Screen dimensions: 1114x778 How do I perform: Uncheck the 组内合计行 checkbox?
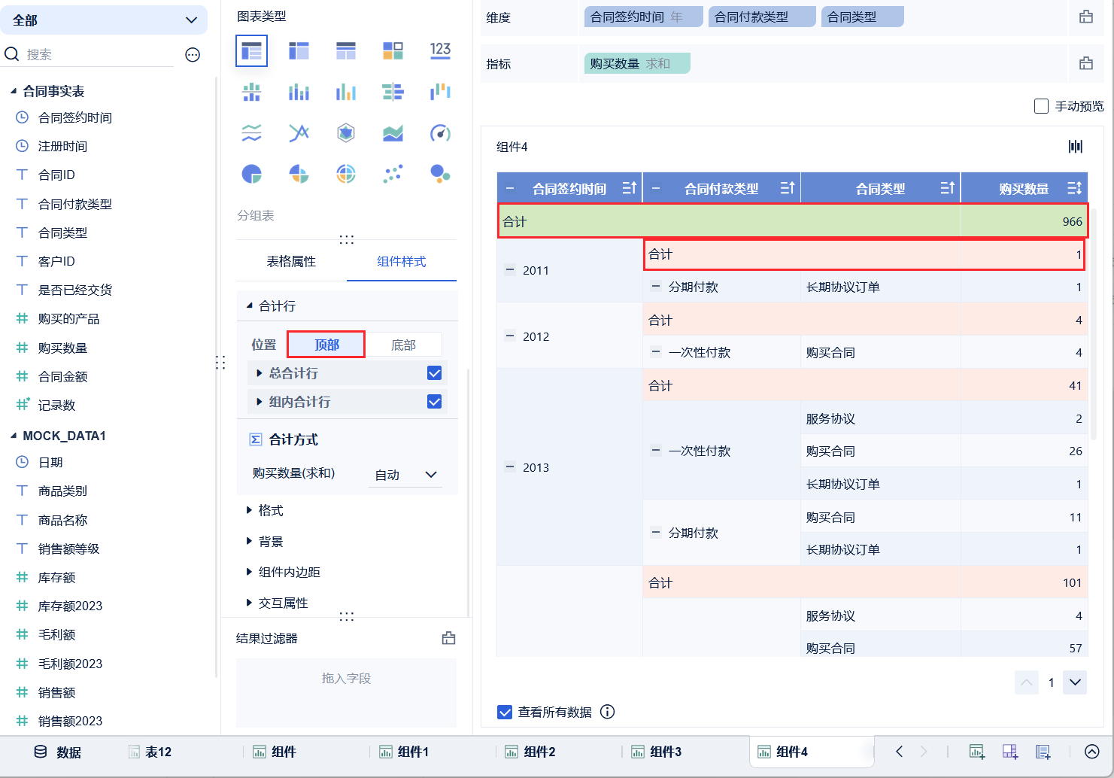pyautogui.click(x=434, y=402)
